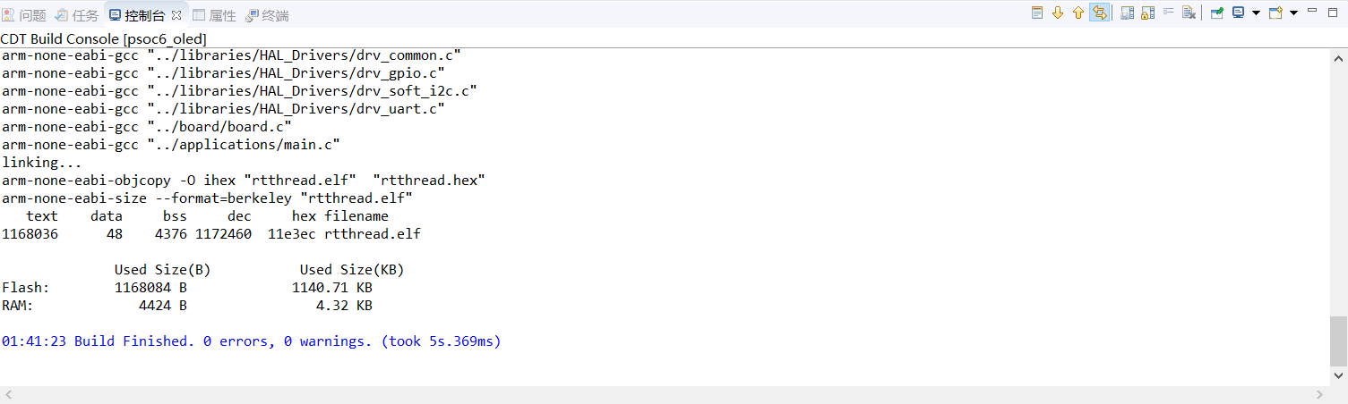Jump to the next build error arrow
This screenshot has width=1348, height=404.
pyautogui.click(x=1058, y=13)
